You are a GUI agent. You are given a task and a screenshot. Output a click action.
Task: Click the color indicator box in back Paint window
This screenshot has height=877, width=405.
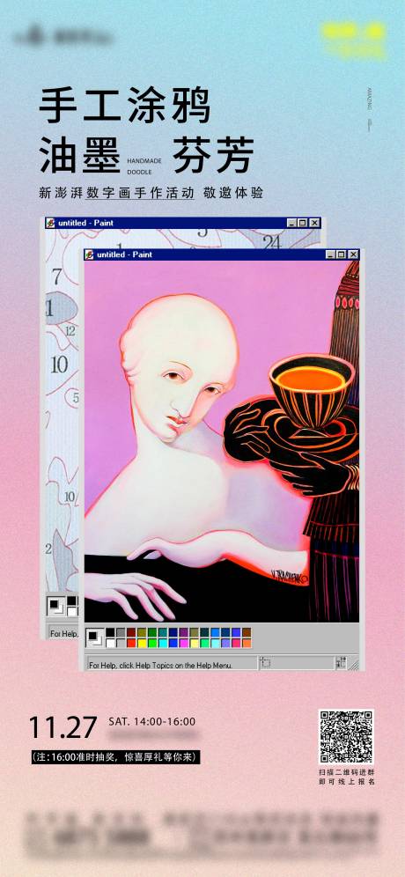(x=55, y=605)
